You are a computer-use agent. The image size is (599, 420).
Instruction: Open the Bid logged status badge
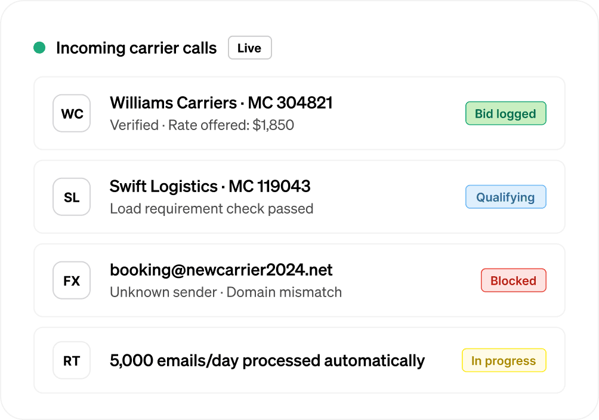coord(506,113)
